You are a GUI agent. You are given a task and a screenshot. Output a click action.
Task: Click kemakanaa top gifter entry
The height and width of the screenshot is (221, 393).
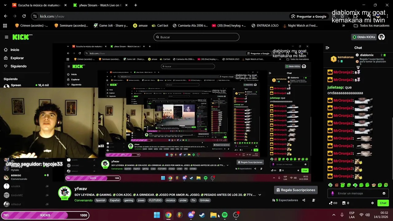tap(342, 59)
